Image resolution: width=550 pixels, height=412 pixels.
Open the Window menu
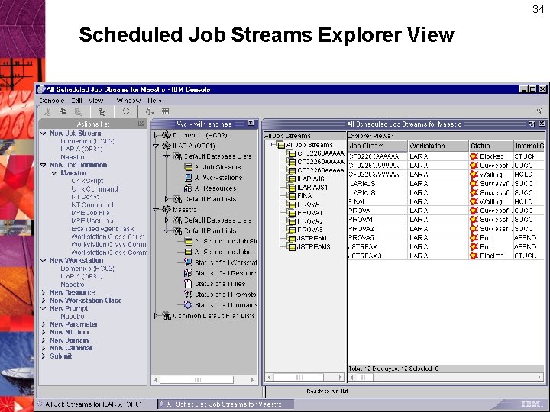click(128, 101)
